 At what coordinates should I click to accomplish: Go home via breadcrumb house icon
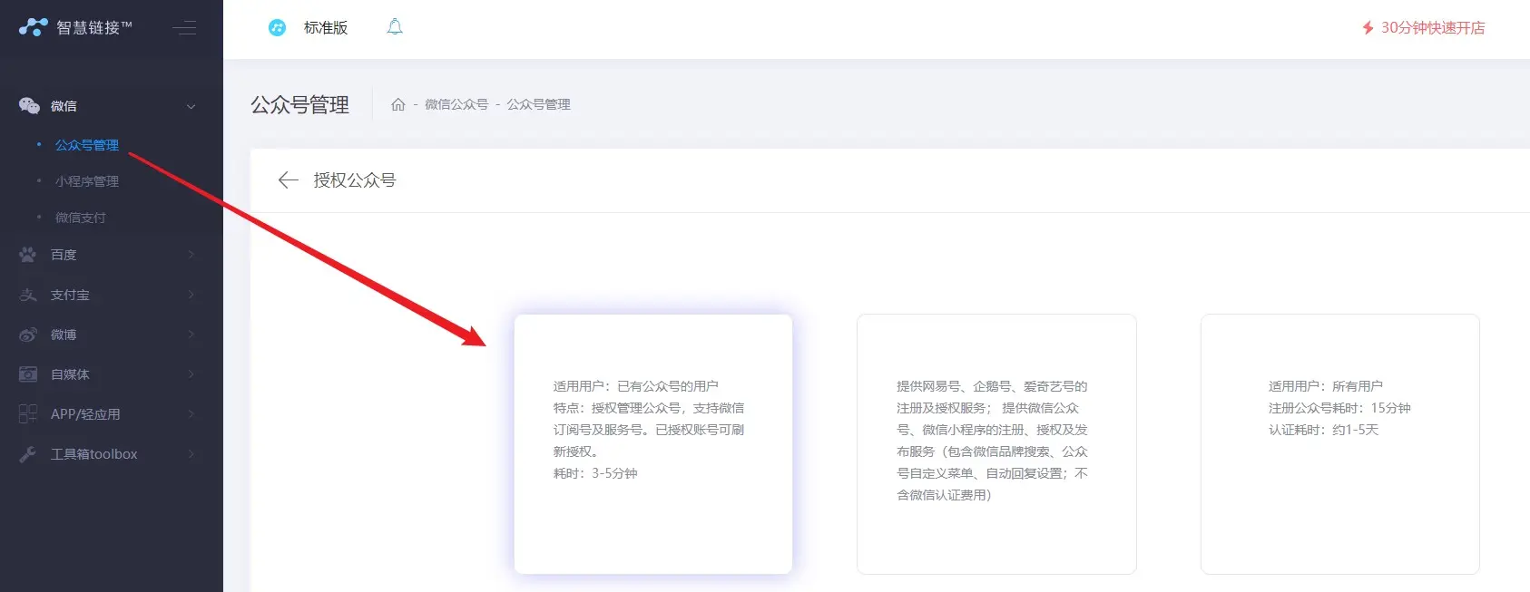point(397,105)
